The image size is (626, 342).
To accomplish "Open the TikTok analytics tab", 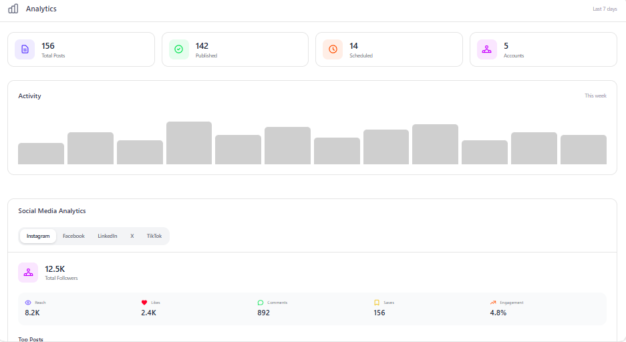I will coord(154,236).
